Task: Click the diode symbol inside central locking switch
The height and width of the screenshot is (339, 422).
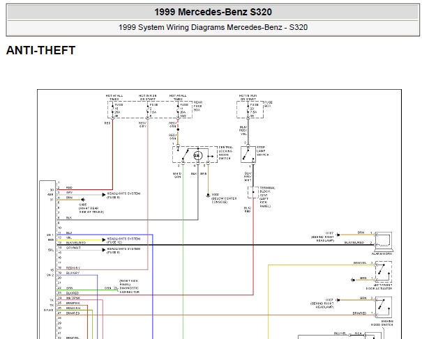Action: 198,155
